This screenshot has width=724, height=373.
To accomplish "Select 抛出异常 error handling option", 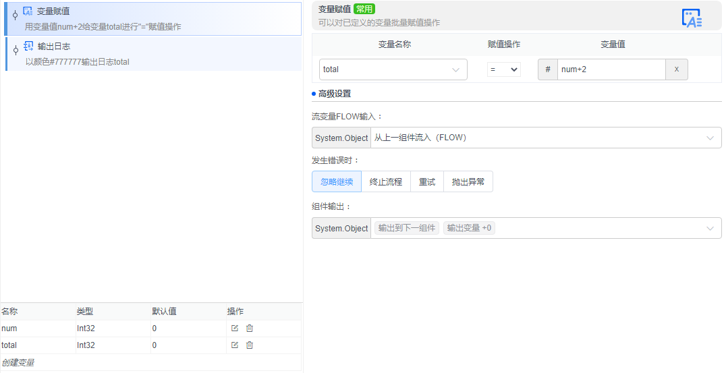I will pyautogui.click(x=468, y=181).
